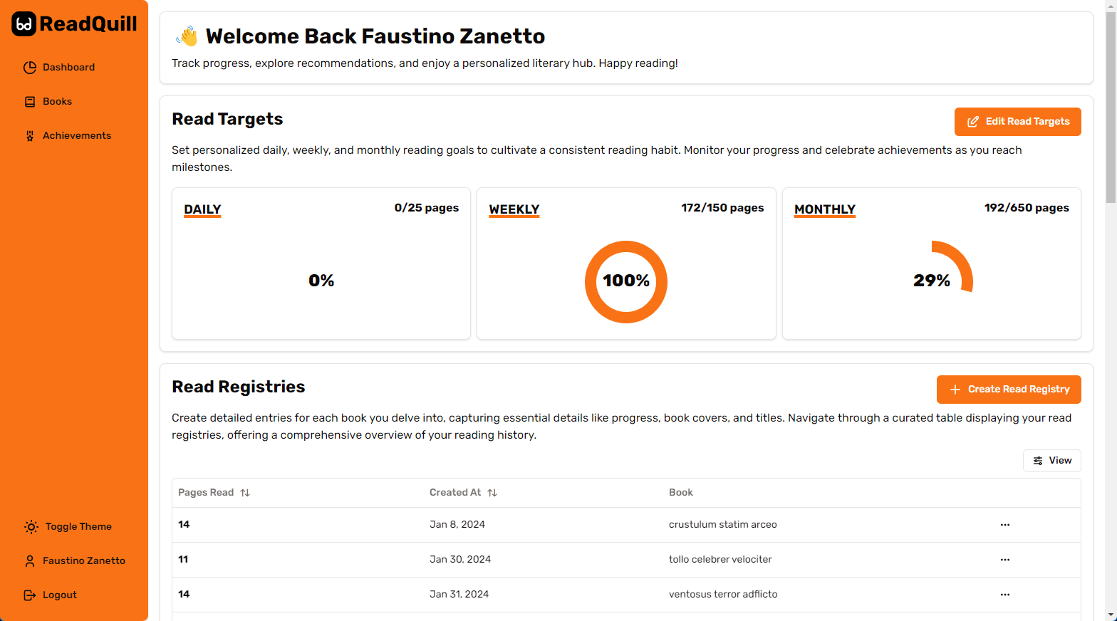Screen dimensions: 1117x621
Task: Sort table by Created At arrows
Action: 492,493
